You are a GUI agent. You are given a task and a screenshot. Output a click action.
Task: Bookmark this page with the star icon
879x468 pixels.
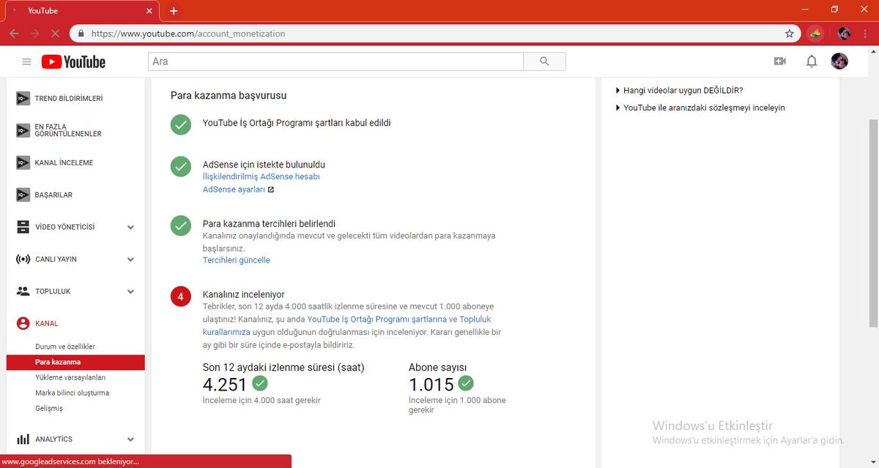(789, 34)
